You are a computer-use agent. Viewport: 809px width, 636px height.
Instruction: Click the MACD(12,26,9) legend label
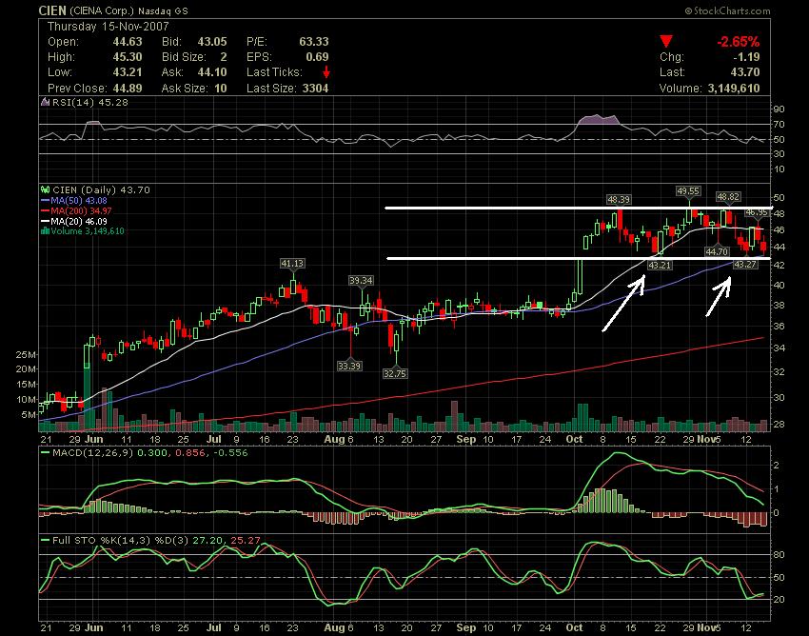93,453
